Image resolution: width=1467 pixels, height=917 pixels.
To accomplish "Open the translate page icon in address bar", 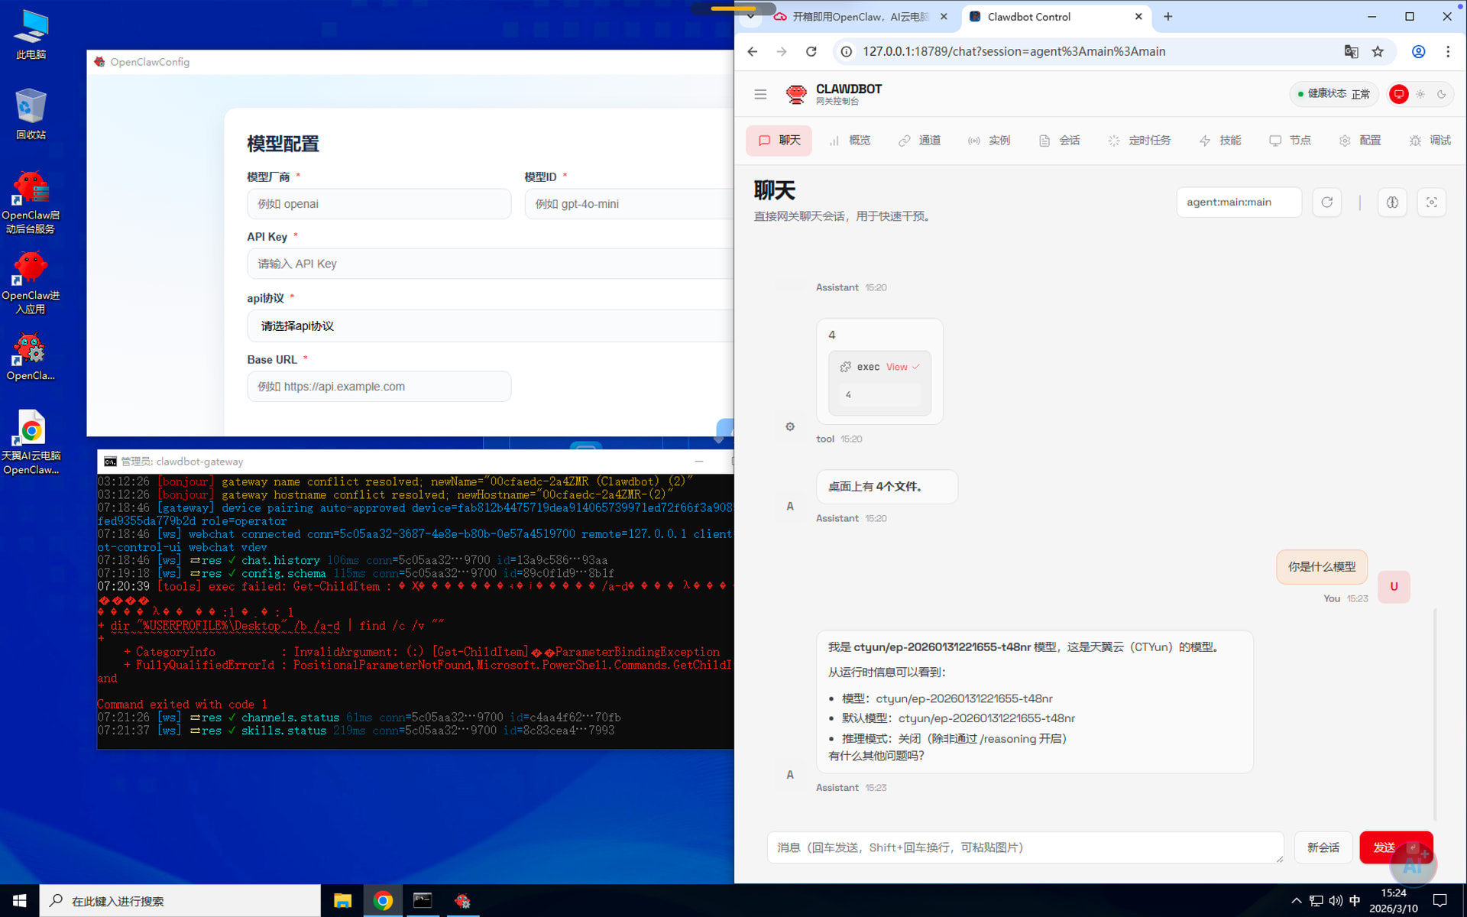I will pyautogui.click(x=1351, y=51).
